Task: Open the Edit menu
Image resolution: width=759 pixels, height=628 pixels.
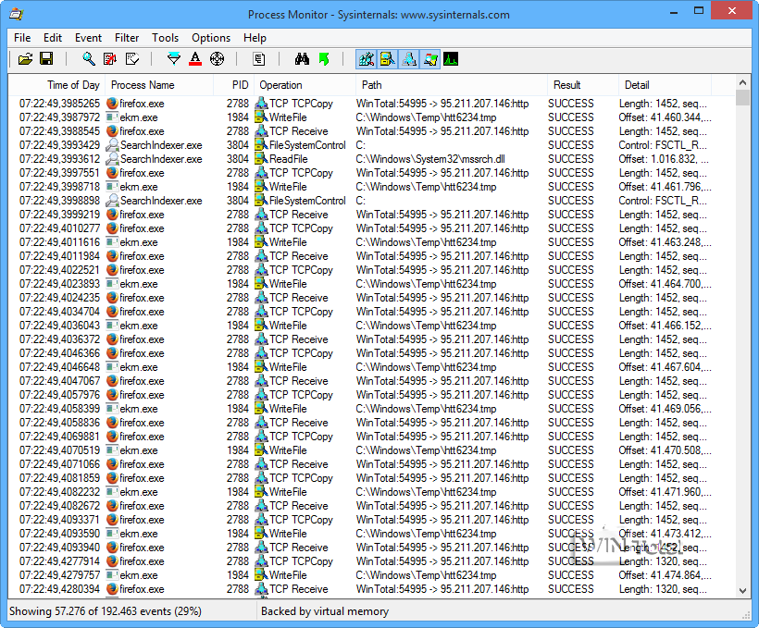Action: click(x=53, y=38)
